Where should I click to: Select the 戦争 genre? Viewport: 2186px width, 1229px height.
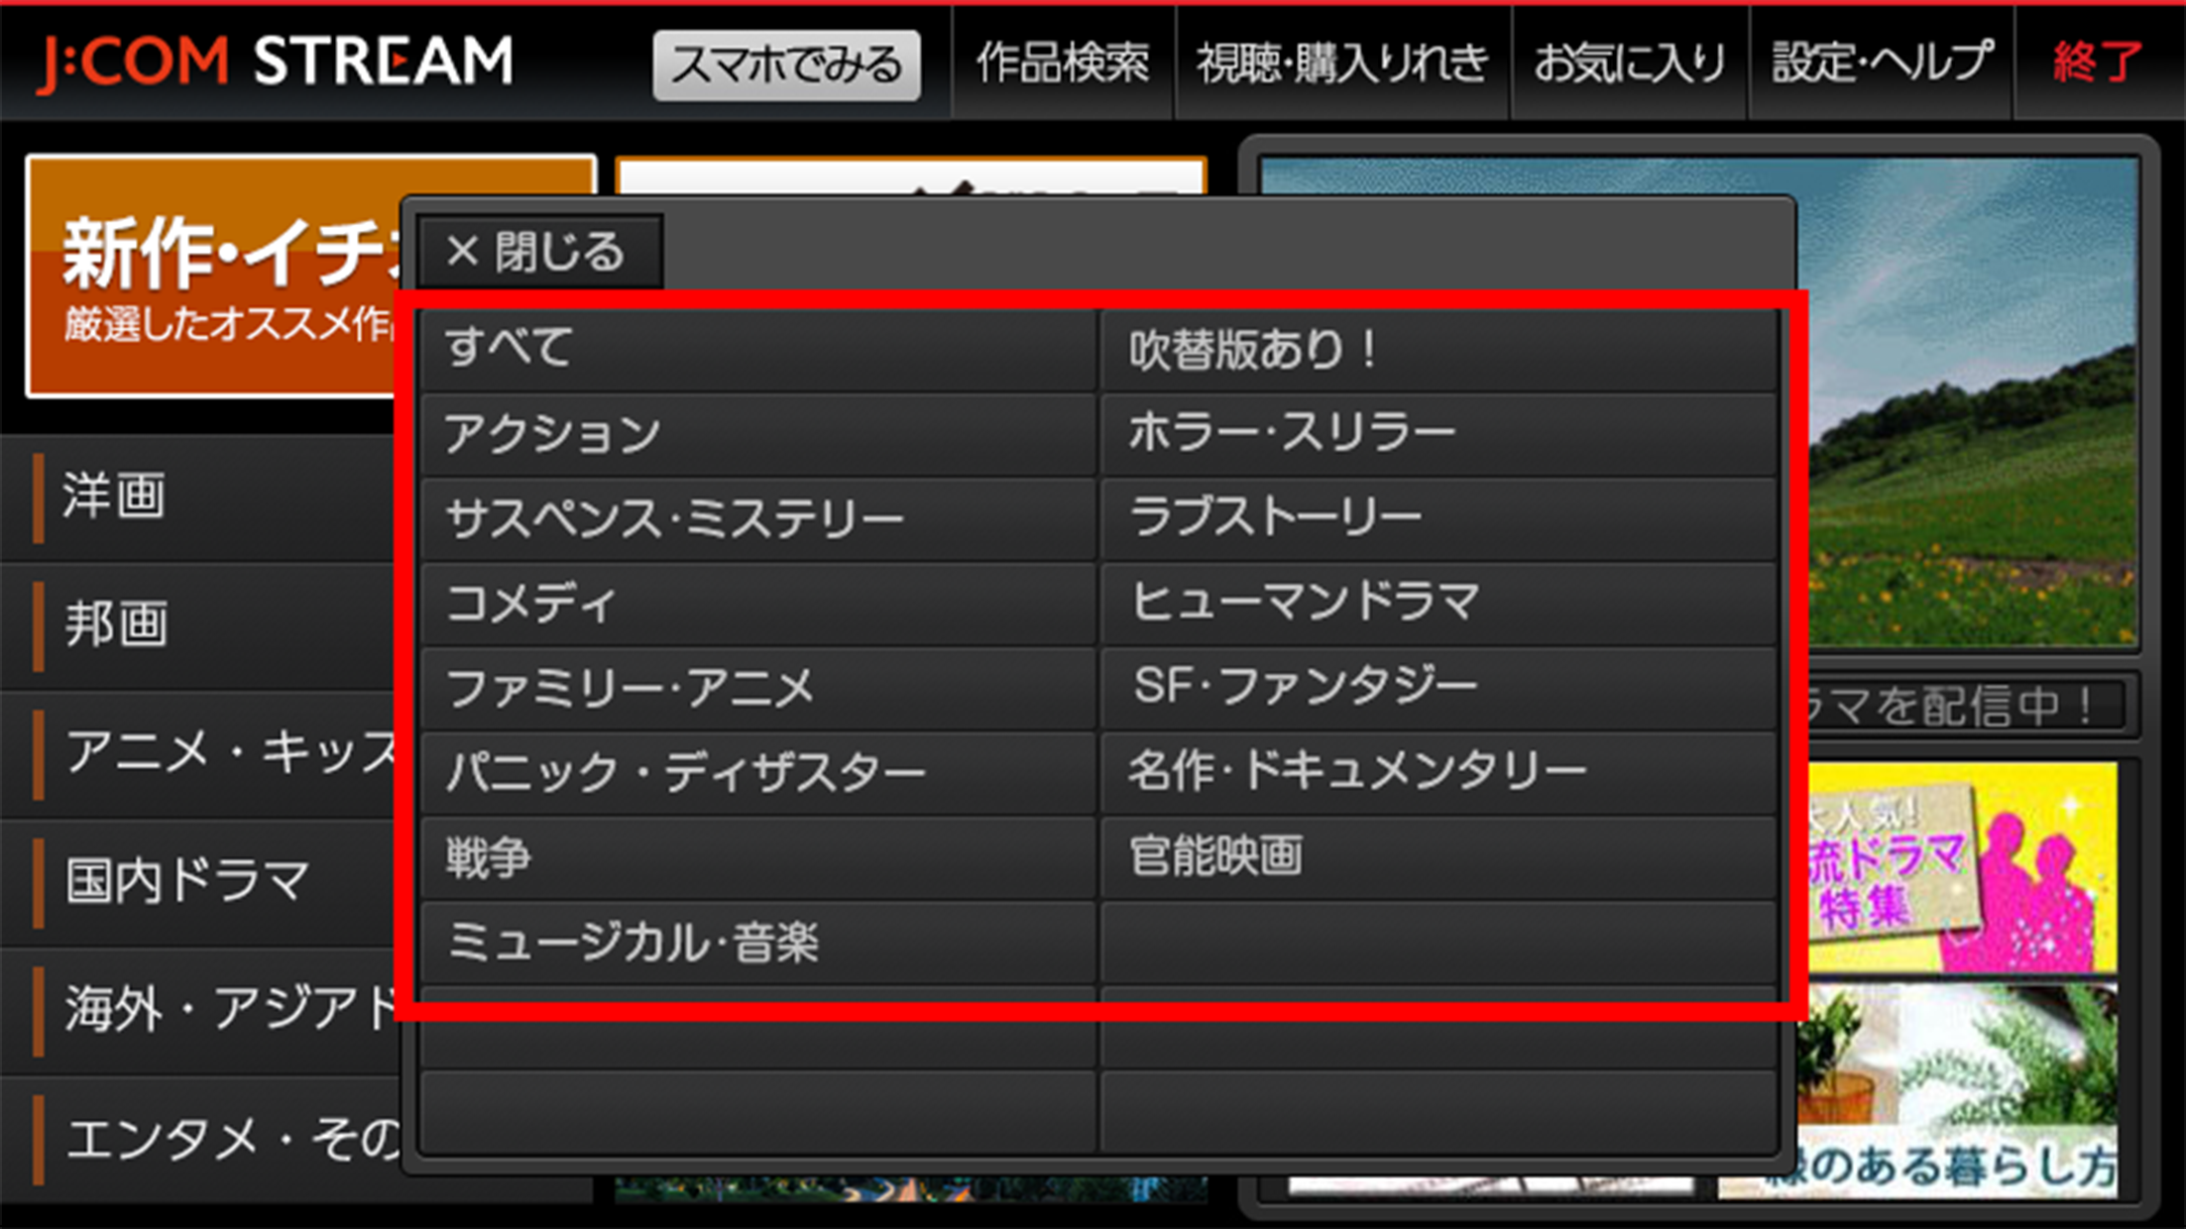tap(758, 858)
